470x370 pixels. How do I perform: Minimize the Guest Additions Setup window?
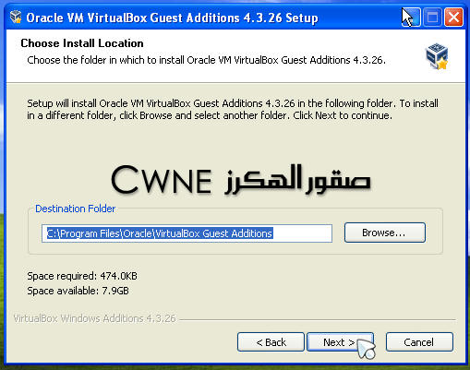(412, 18)
